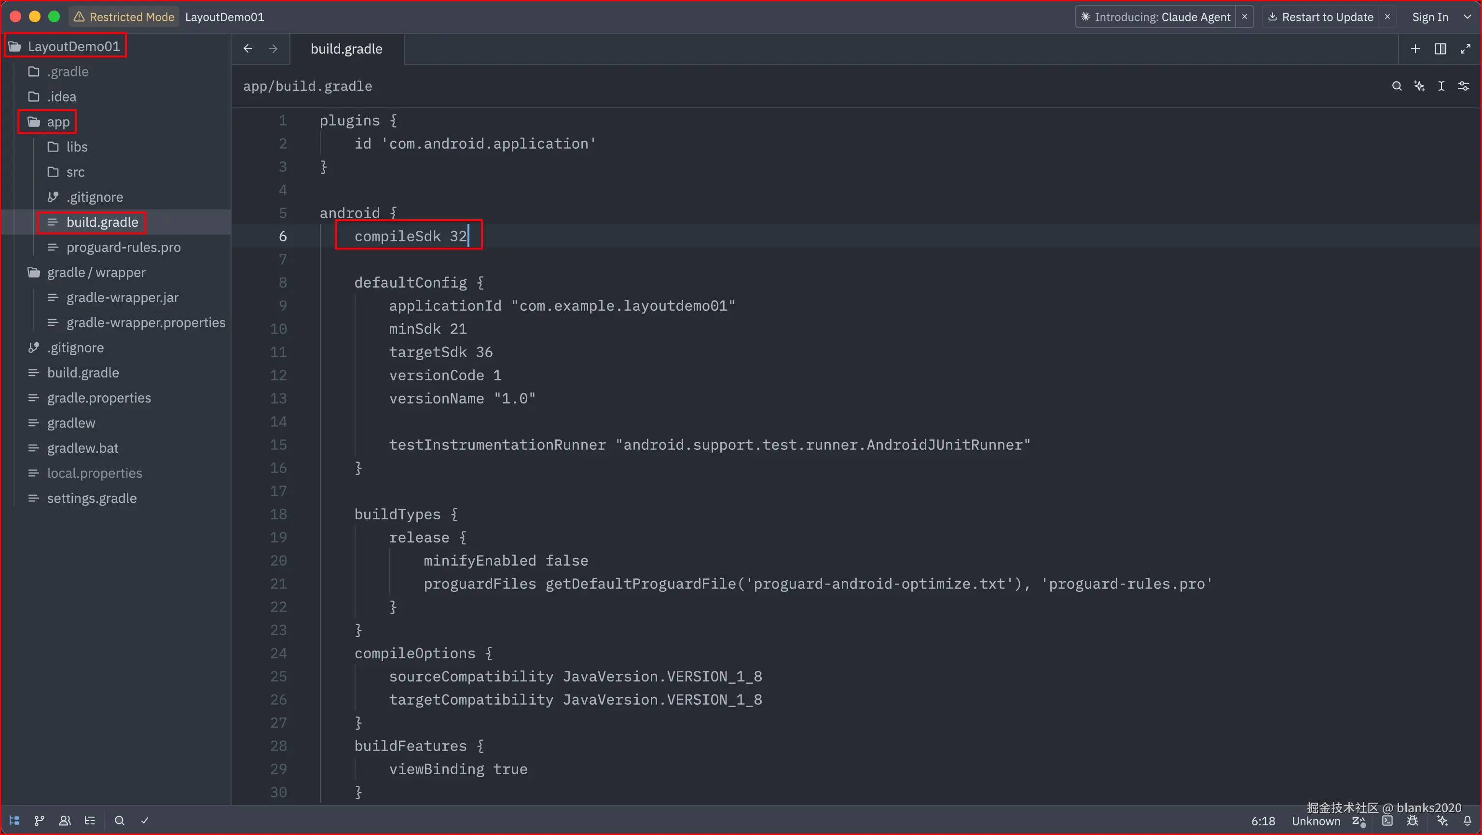Screen dimensions: 1482x835
Task: Click the 'versionName "1.0"' line
Action: pos(462,398)
